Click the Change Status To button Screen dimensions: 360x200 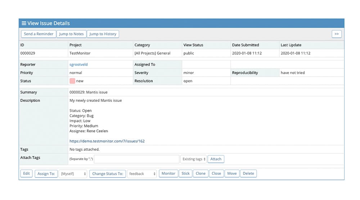[108, 173]
